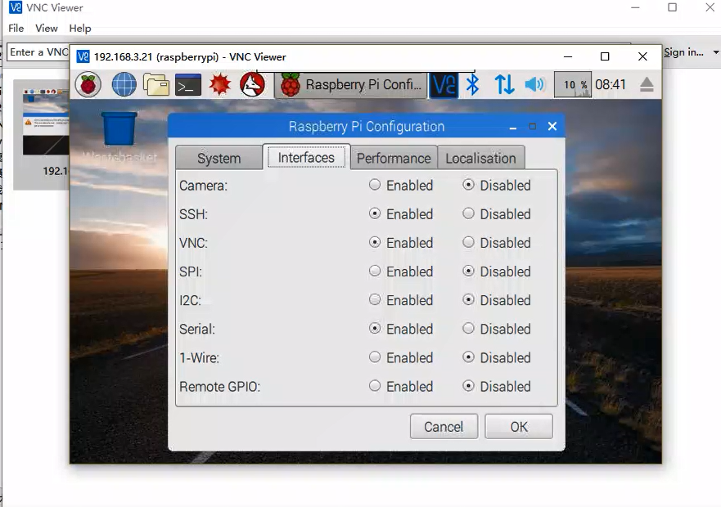Select the Interfaces tab
The image size is (721, 507).
(306, 157)
